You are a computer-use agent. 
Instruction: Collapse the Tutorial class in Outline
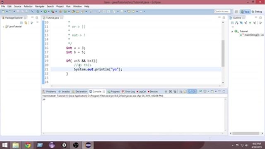232,31
